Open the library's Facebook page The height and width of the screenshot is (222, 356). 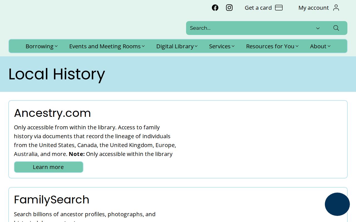[x=215, y=8]
